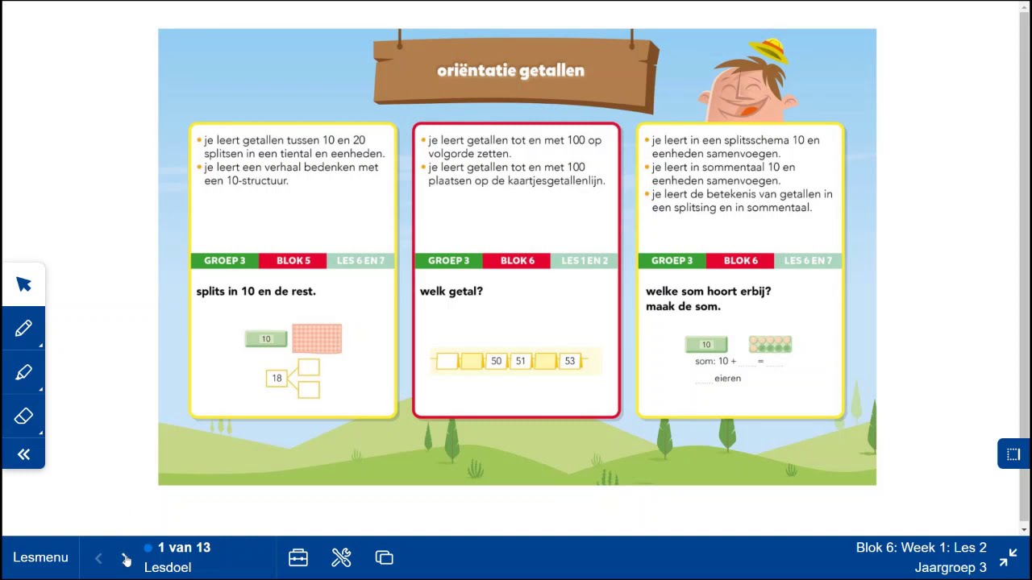The image size is (1032, 580).
Task: Exit fullscreen with the arrows icon
Action: pyautogui.click(x=1008, y=557)
